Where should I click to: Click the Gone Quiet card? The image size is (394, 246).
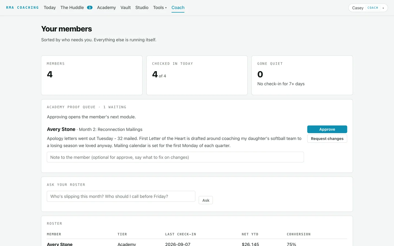(302, 75)
